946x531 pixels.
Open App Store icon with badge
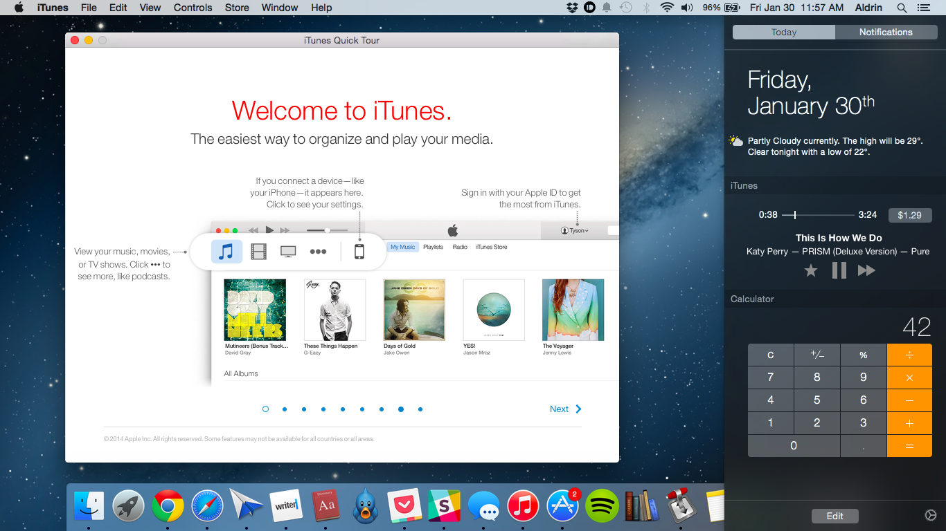[x=562, y=506]
